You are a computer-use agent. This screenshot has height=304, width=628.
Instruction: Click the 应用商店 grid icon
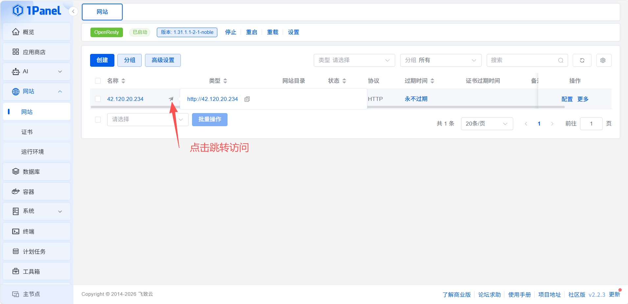point(15,52)
